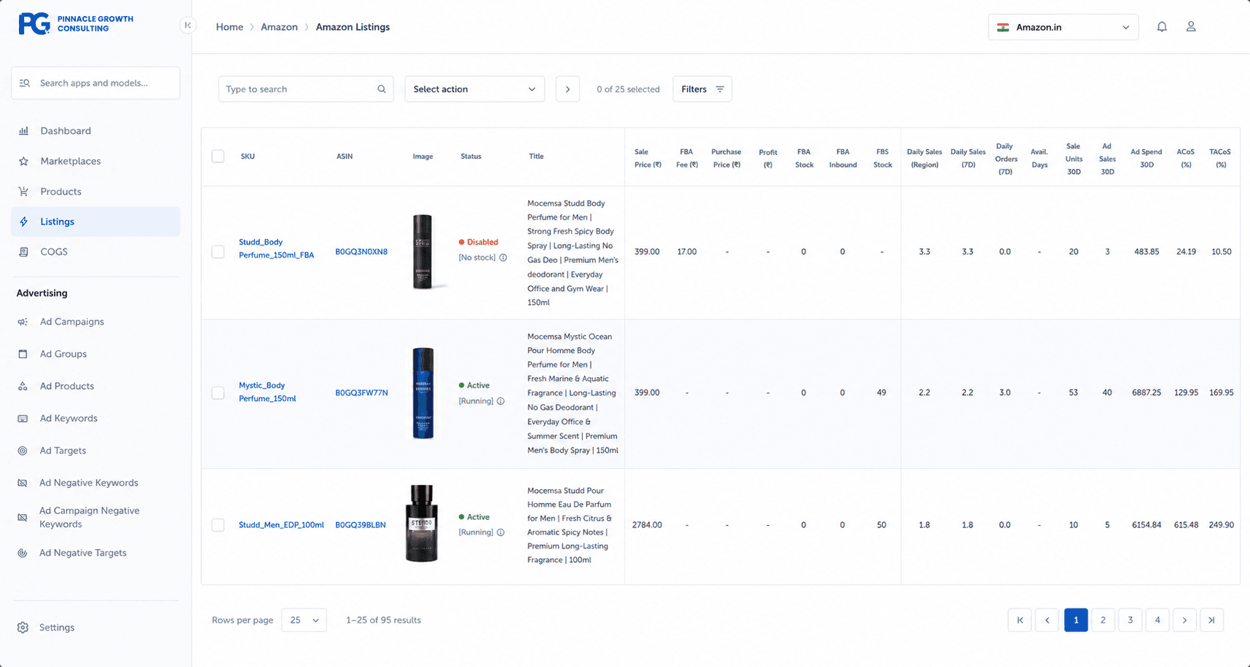The width and height of the screenshot is (1250, 667).
Task: Click the Ad Groups folder icon
Action: click(x=23, y=354)
